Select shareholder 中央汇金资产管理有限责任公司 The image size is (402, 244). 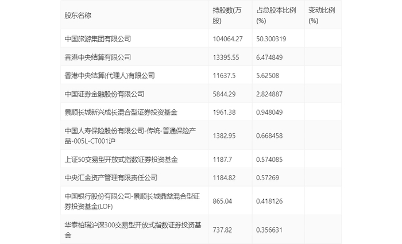click(x=111, y=177)
